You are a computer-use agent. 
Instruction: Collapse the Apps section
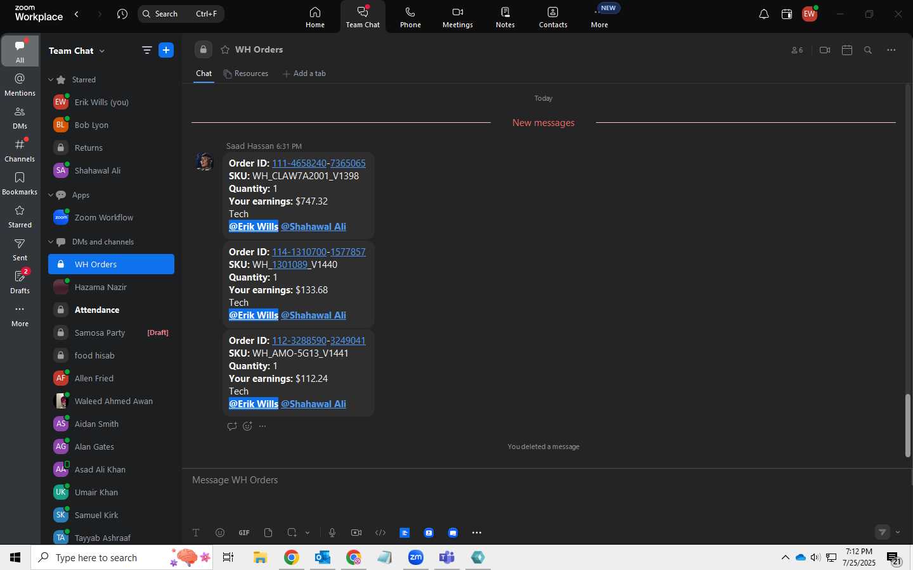[51, 195]
